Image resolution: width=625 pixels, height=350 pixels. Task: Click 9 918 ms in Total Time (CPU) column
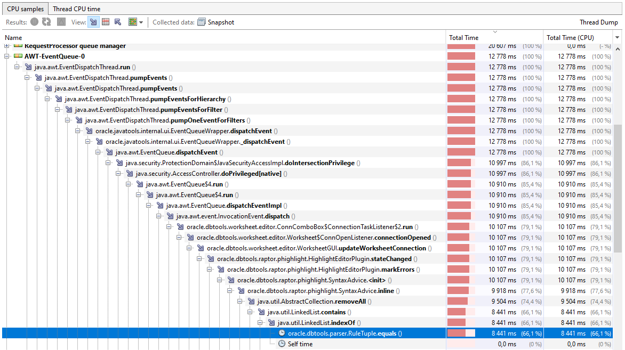pos(573,291)
